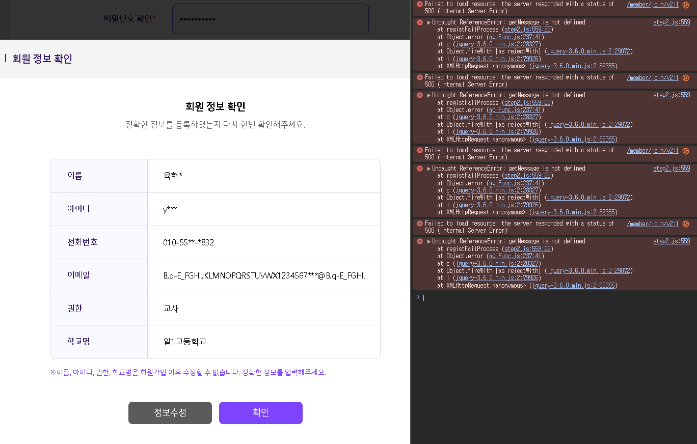Open the step2.js:559:22 link in the last stack trace
The height and width of the screenshot is (444, 697).
[527, 249]
